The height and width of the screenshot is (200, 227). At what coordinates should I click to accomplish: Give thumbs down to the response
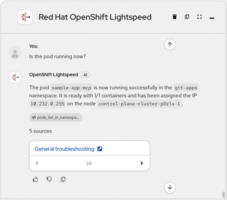coord(49,179)
